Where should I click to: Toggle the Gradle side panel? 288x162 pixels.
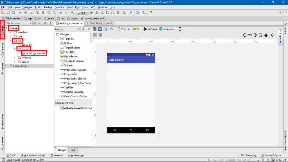[286, 28]
